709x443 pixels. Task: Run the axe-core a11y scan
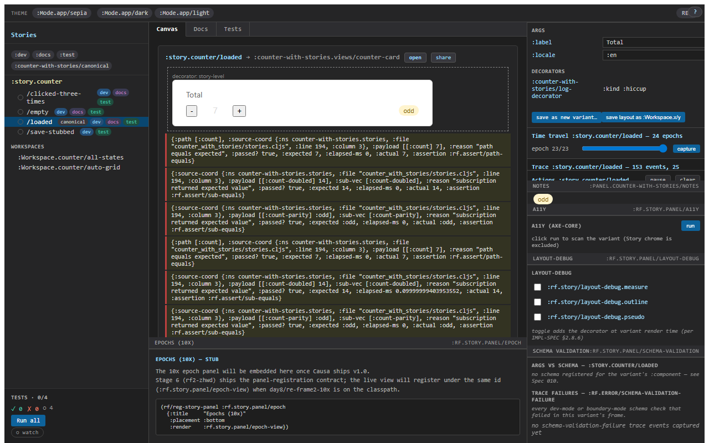coord(690,226)
